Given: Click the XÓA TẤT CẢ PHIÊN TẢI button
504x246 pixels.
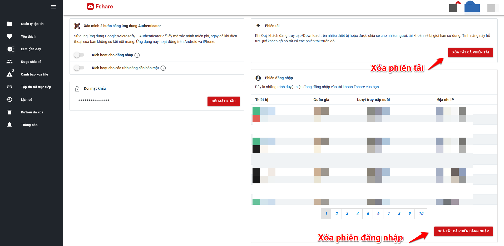Looking at the screenshot, I should [x=470, y=52].
